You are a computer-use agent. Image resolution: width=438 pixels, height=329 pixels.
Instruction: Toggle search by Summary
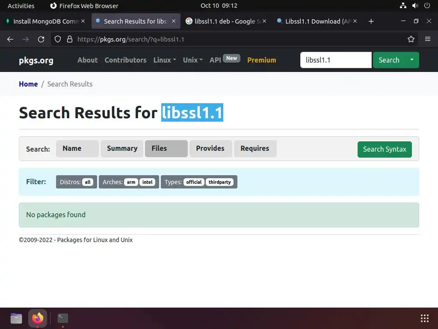tap(122, 149)
